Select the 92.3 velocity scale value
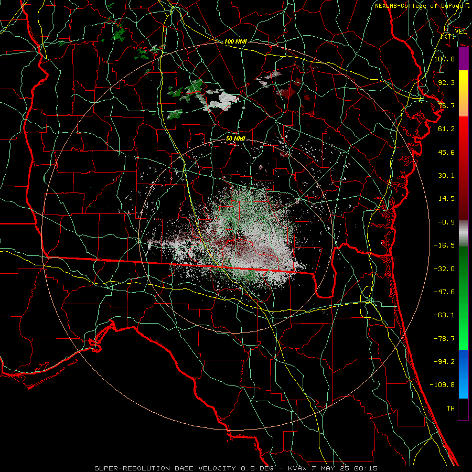472x472 pixels. [x=446, y=82]
